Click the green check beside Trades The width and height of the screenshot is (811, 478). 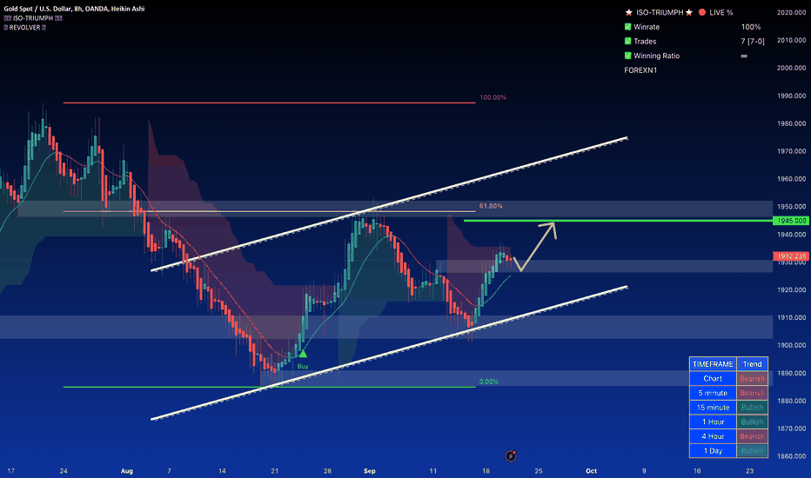click(627, 42)
